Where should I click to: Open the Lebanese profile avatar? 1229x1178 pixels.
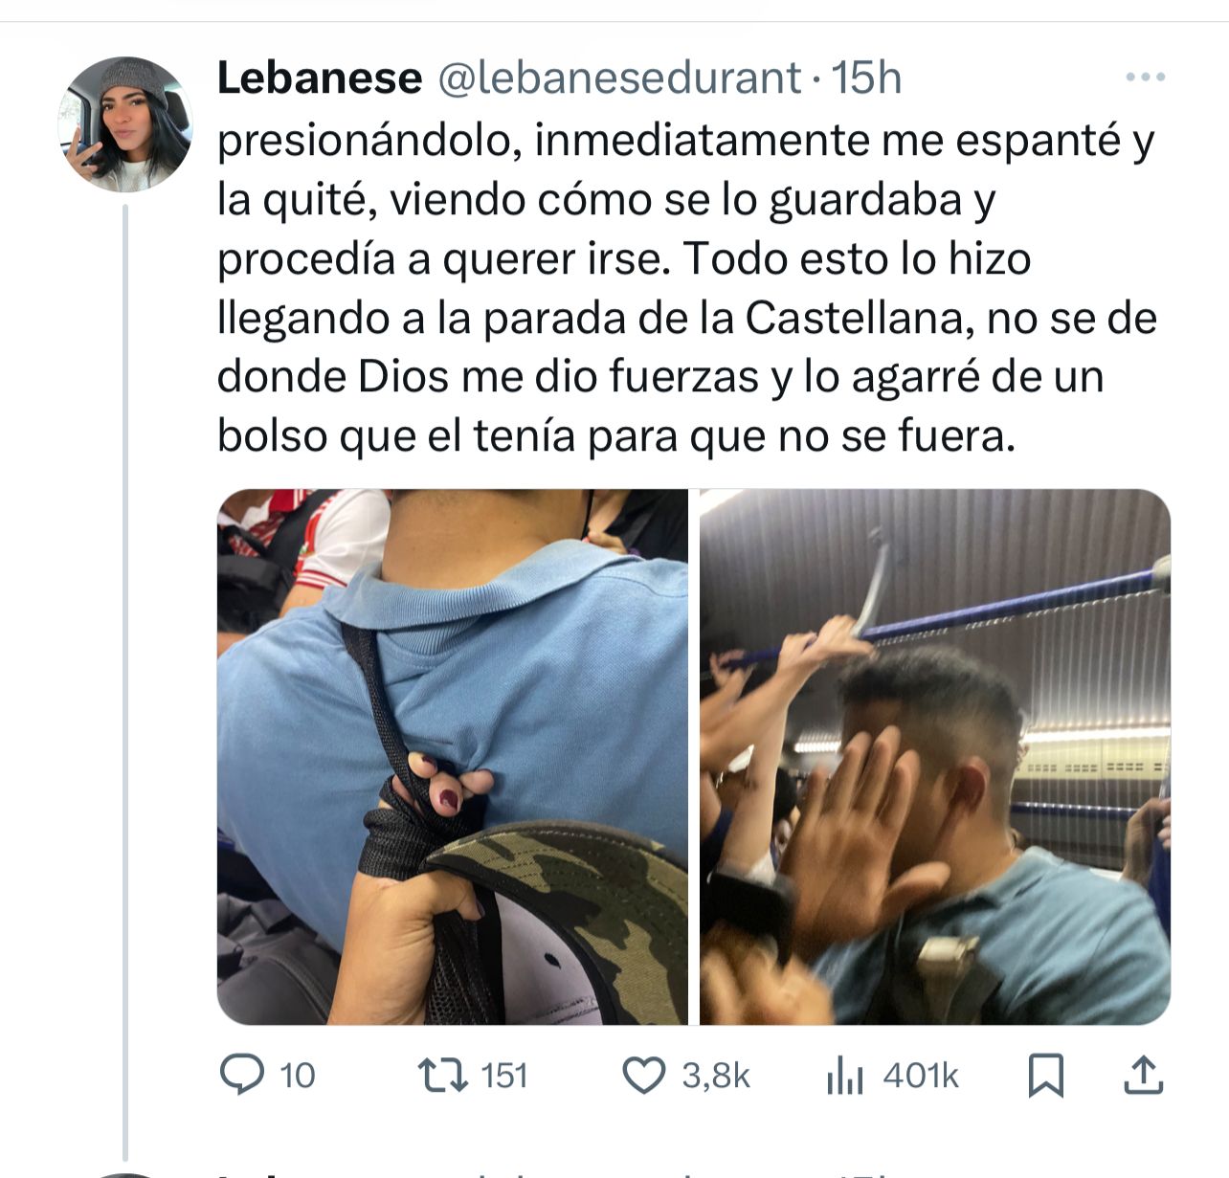(125, 124)
